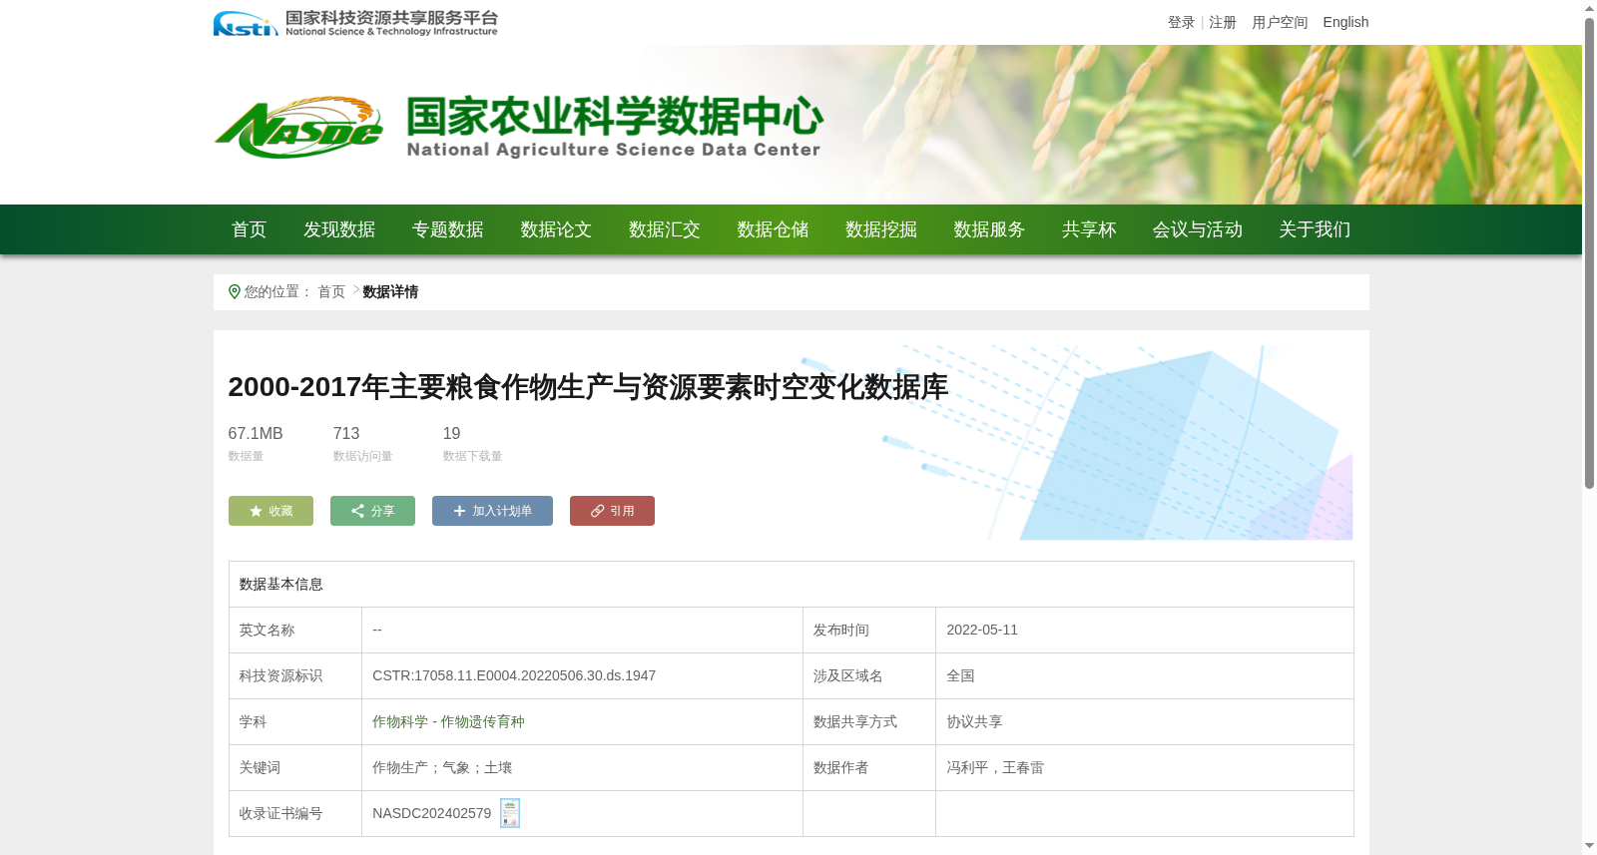Click the scrollbar up arrow
The height and width of the screenshot is (855, 1597).
tap(1589, 8)
